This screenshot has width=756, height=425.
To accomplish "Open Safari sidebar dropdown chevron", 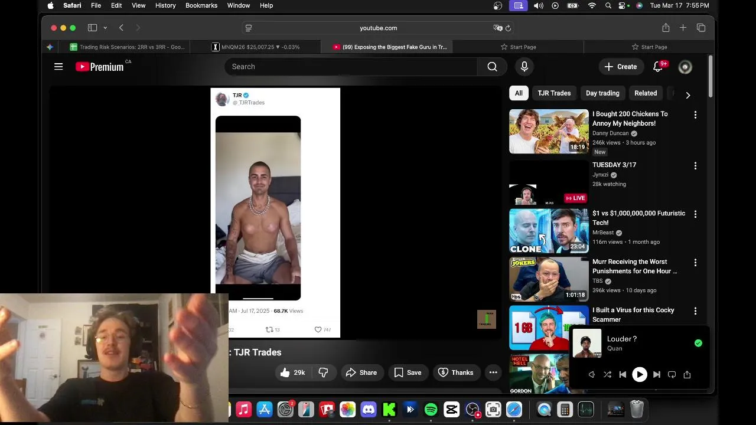I will point(105,28).
